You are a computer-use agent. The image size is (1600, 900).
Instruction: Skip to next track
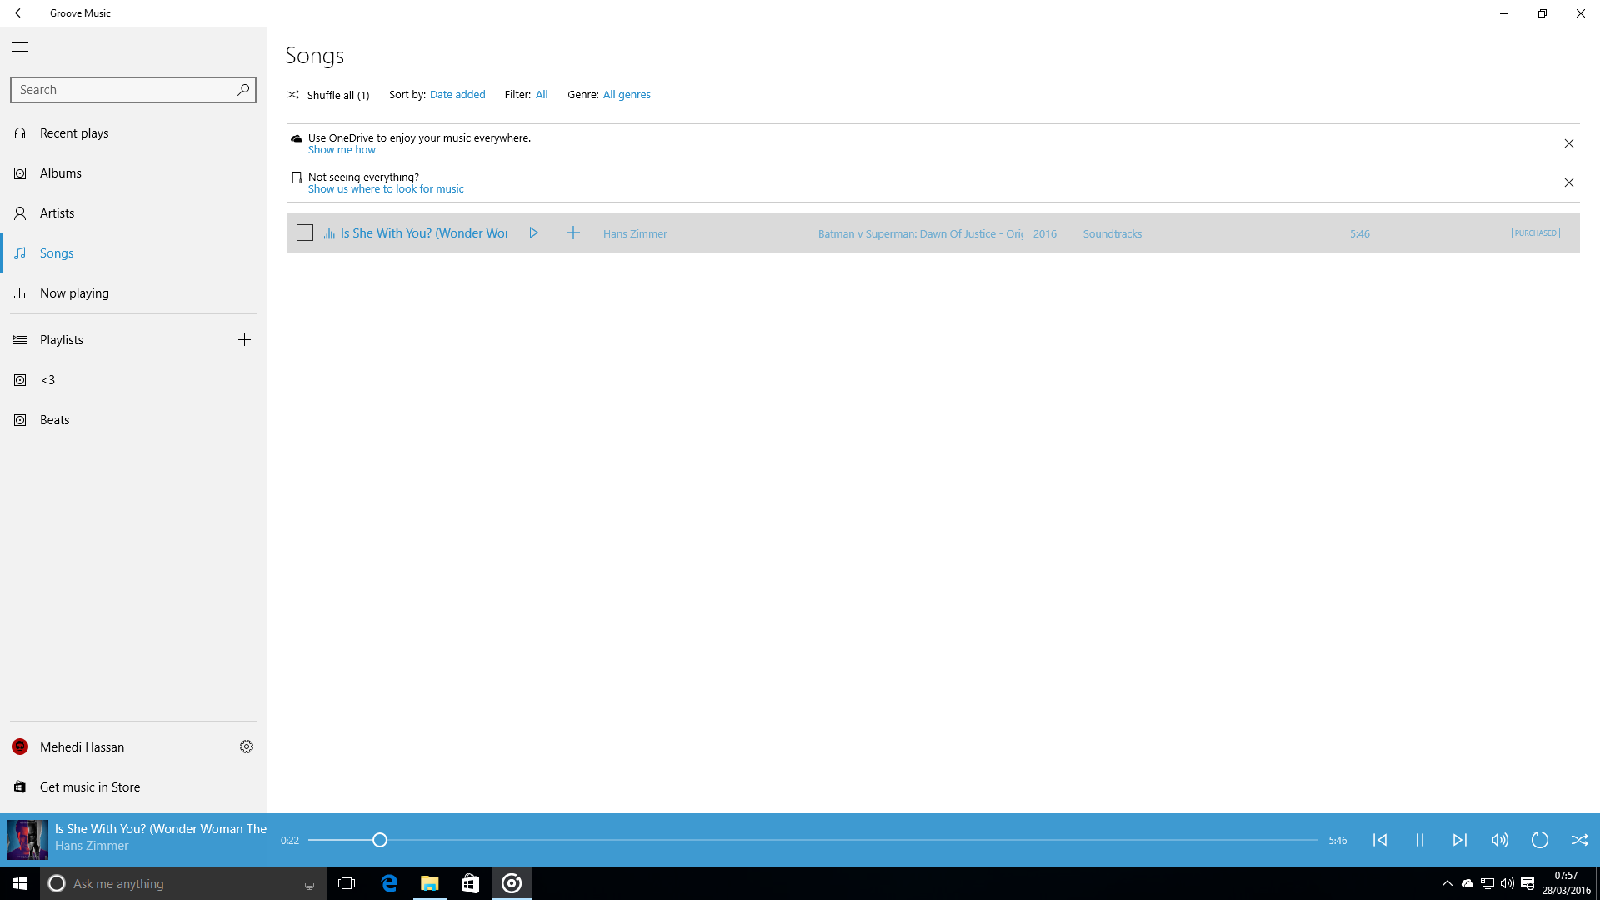tap(1460, 840)
